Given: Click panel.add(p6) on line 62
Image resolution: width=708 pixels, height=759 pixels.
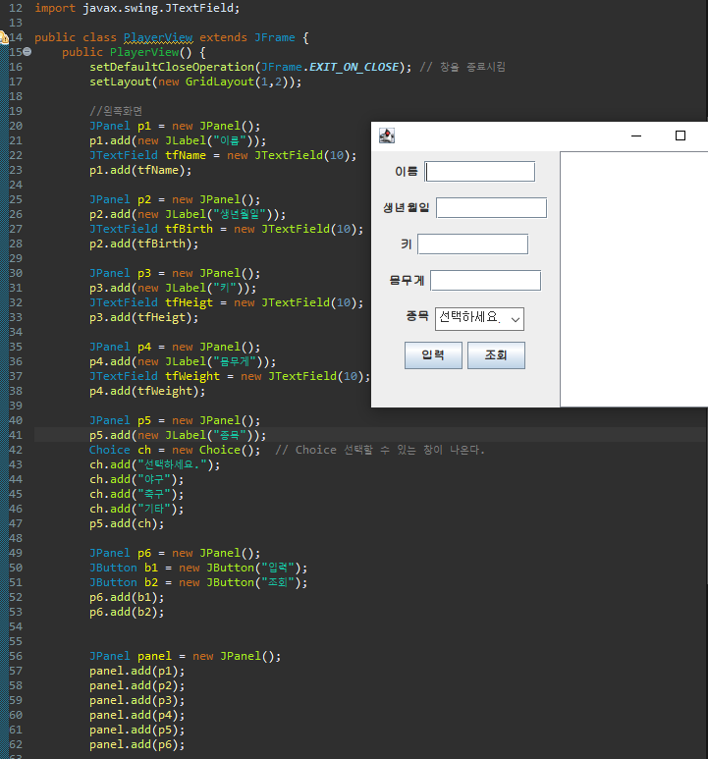Looking at the screenshot, I should [x=136, y=744].
